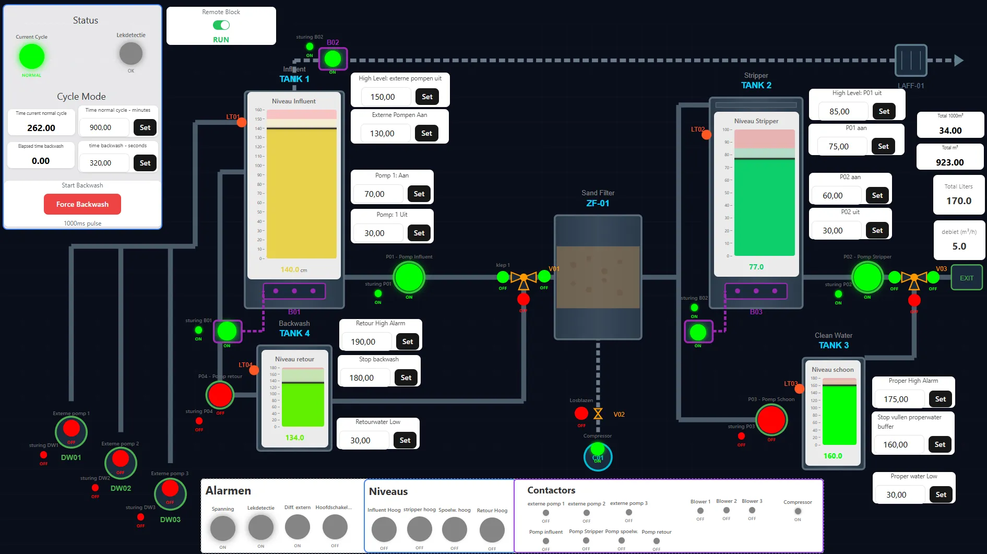
Task: Click the P03 Pomp Schoon pump icon
Action: click(x=771, y=419)
